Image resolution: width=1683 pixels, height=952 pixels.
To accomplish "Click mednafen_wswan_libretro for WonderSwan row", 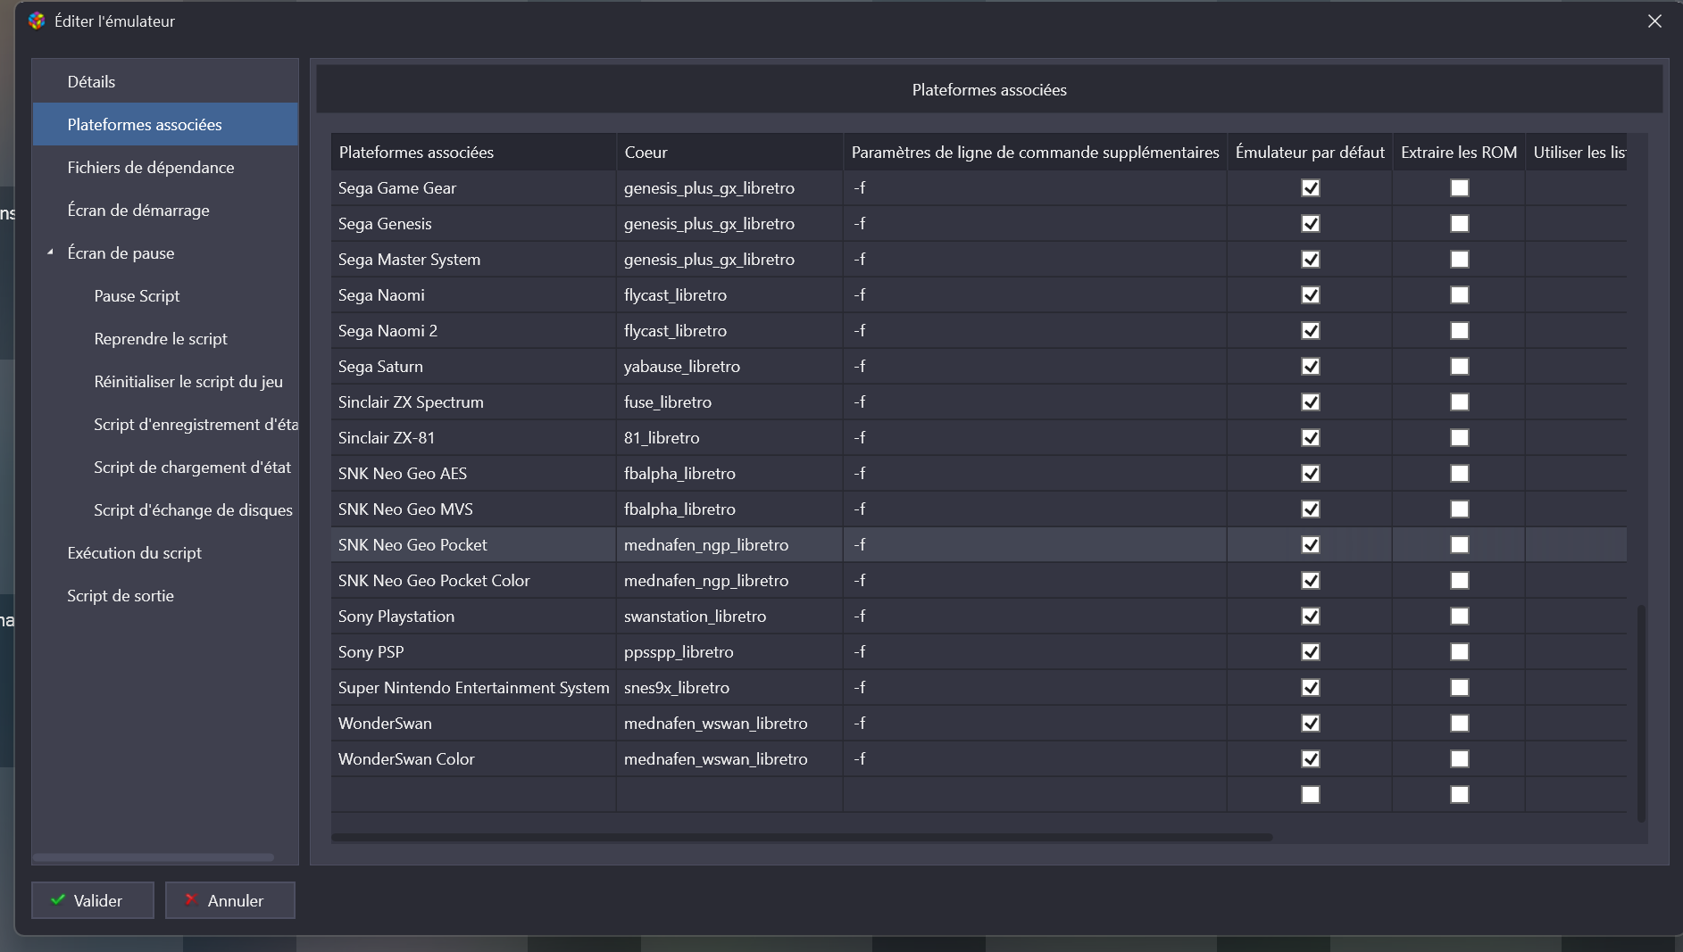I will click(729, 723).
